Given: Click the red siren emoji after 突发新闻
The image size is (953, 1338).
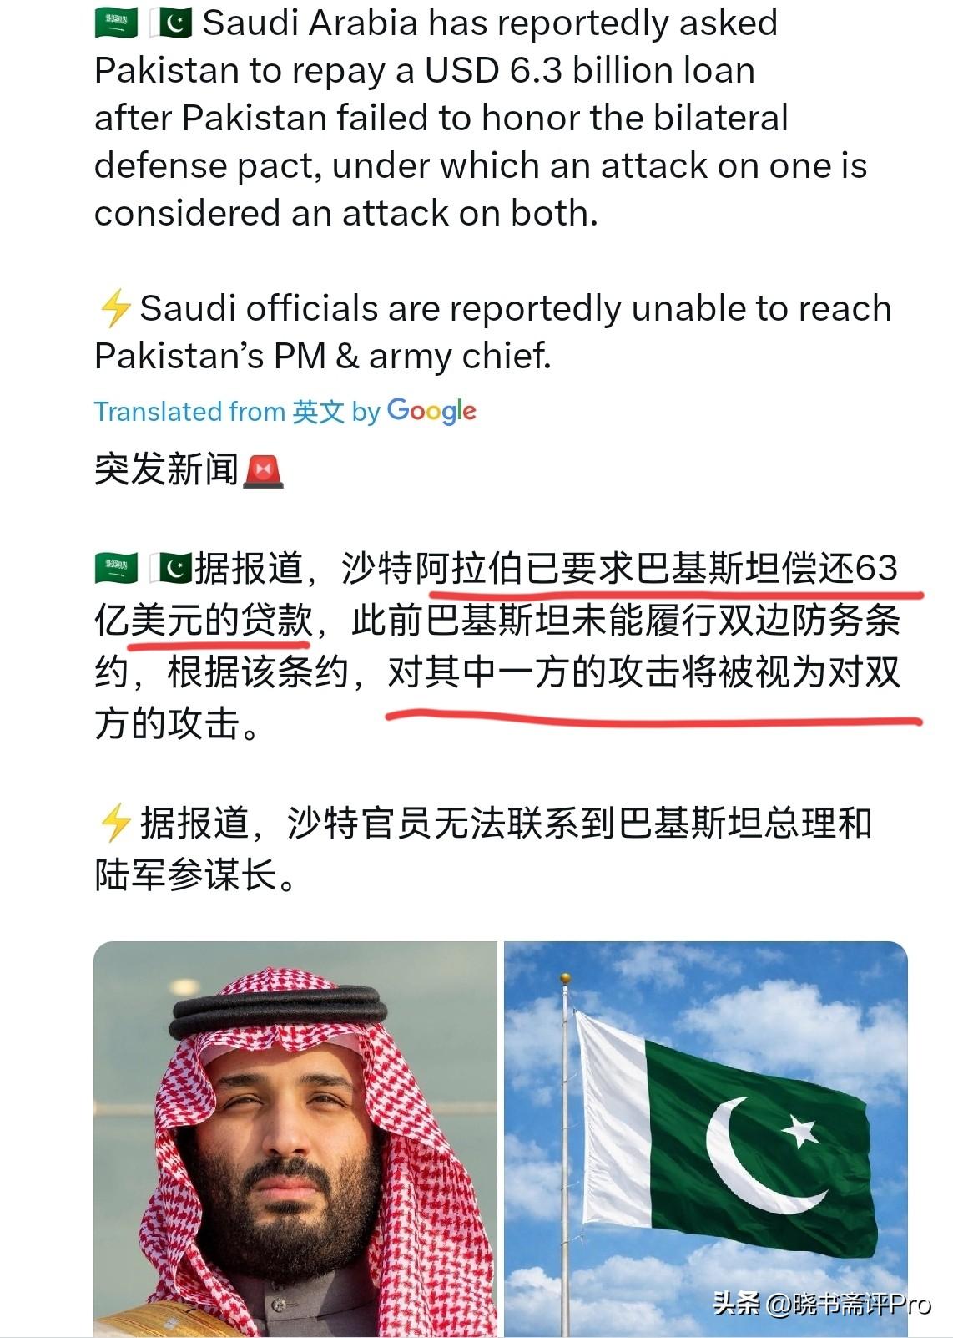Looking at the screenshot, I should point(264,471).
